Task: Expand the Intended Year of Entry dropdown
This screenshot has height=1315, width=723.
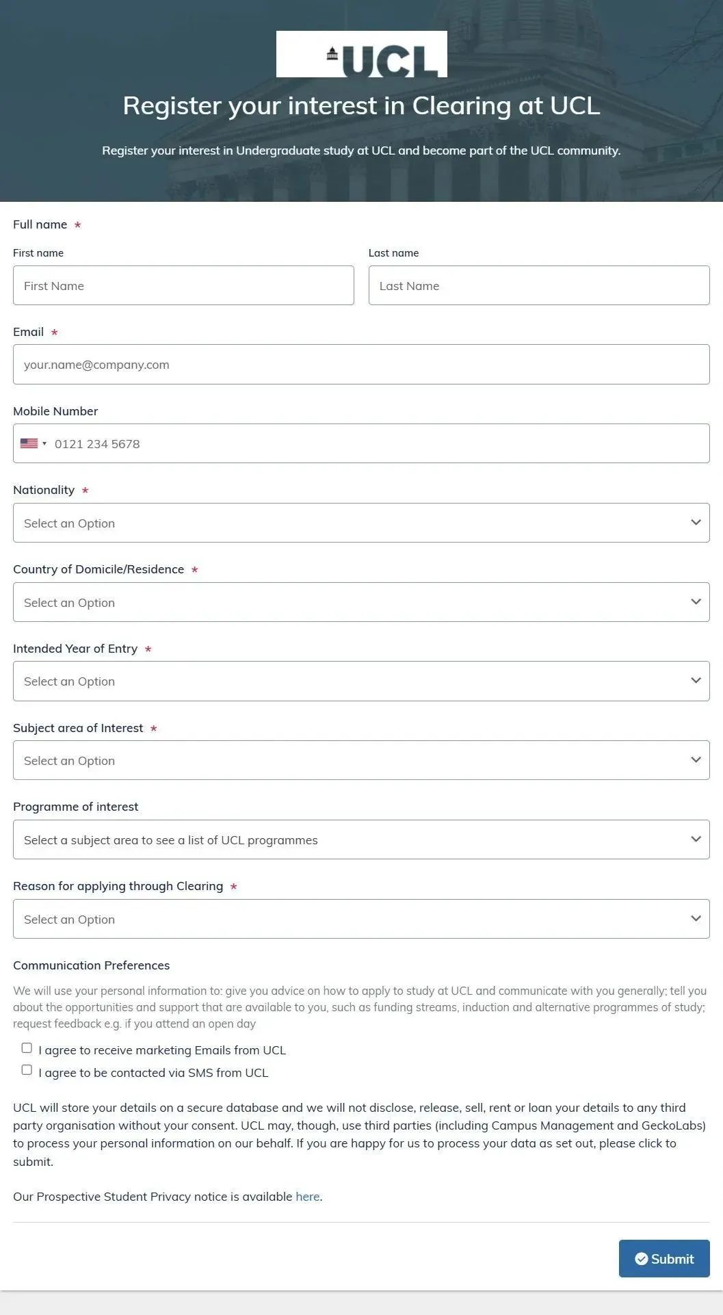Action: point(361,681)
